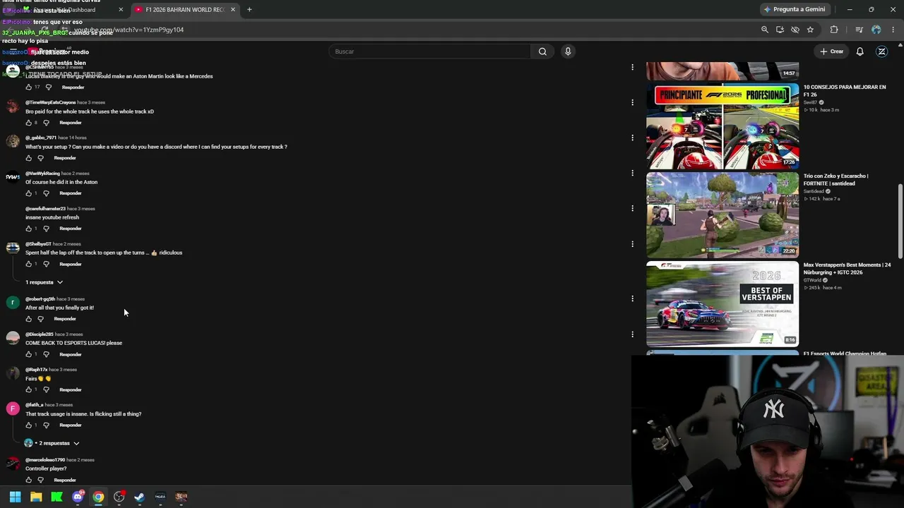Open the 'Best of Verstappen' Nürburgring video thumbnail
The width and height of the screenshot is (904, 508).
click(722, 304)
